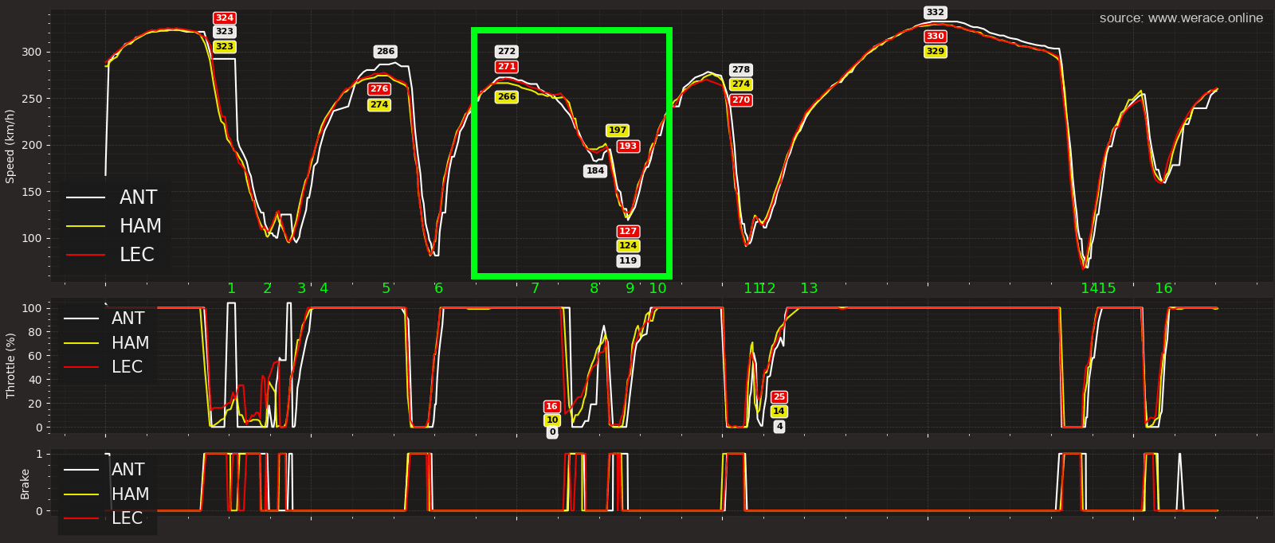Click the Speed (km/h) axis title
The image size is (1275, 543).
point(10,146)
